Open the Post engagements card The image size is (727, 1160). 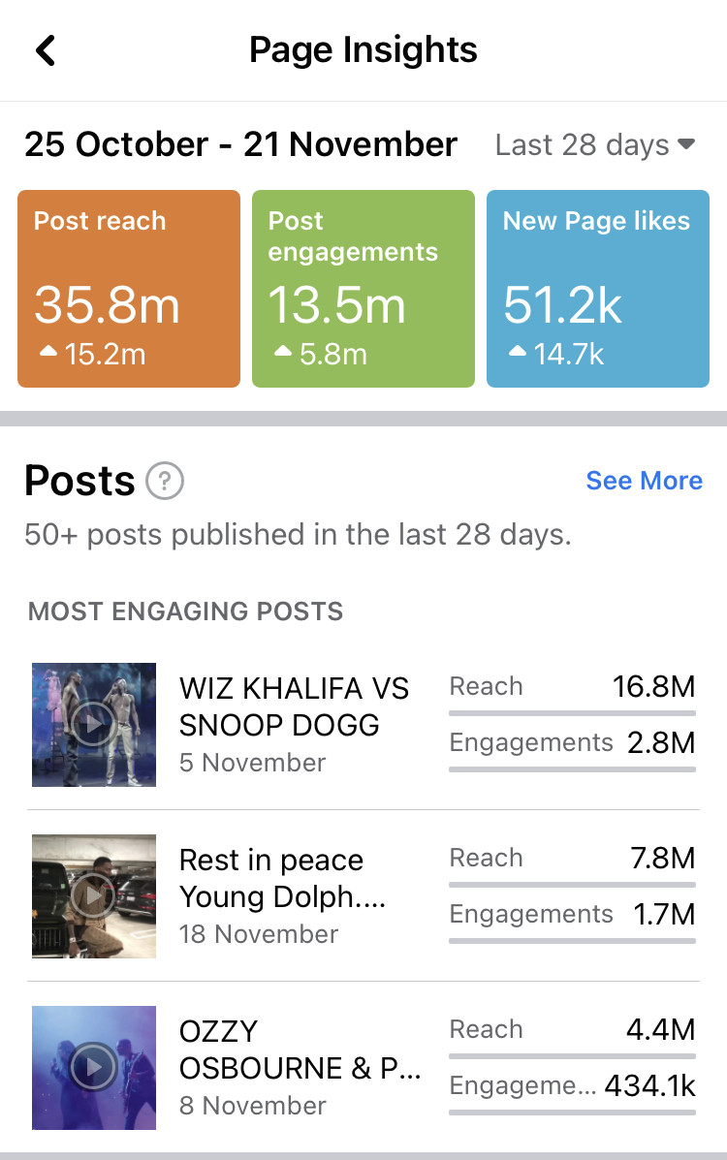point(363,289)
